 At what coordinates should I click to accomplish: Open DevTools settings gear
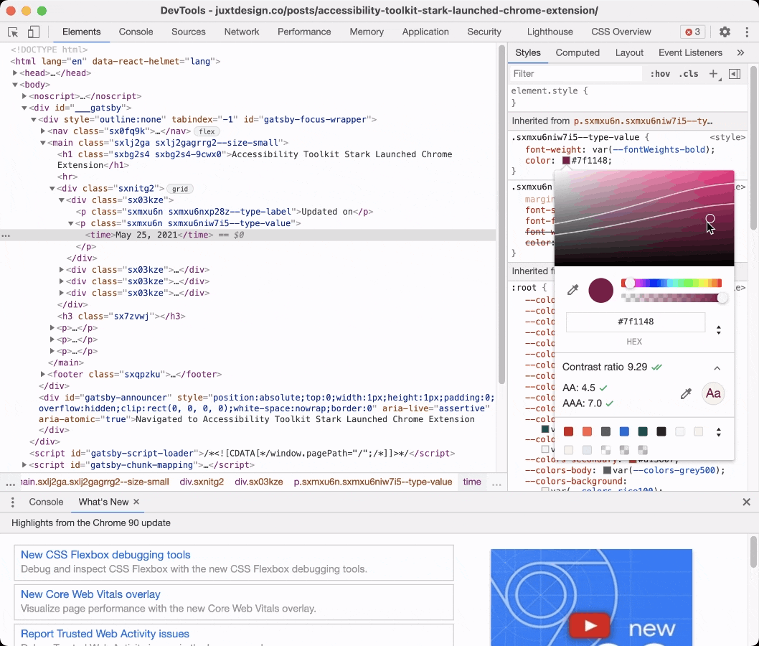point(725,32)
